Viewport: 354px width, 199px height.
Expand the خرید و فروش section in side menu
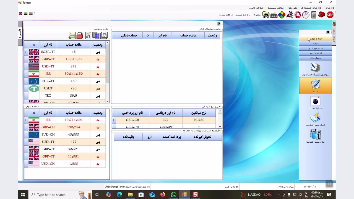[x=315, y=39]
